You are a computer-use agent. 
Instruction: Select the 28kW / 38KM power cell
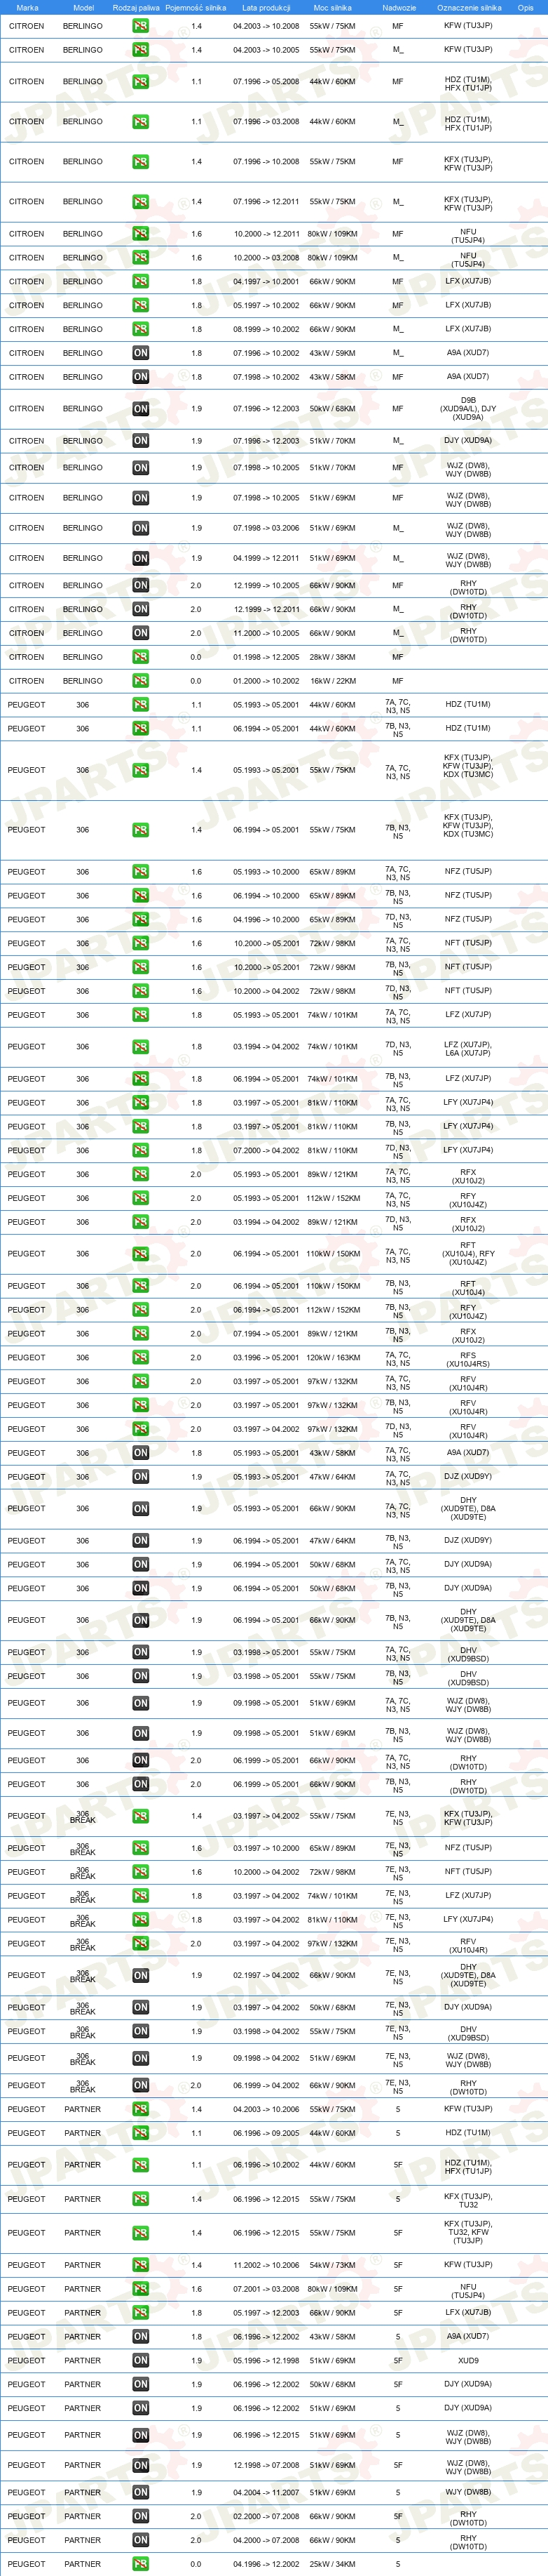tap(332, 657)
